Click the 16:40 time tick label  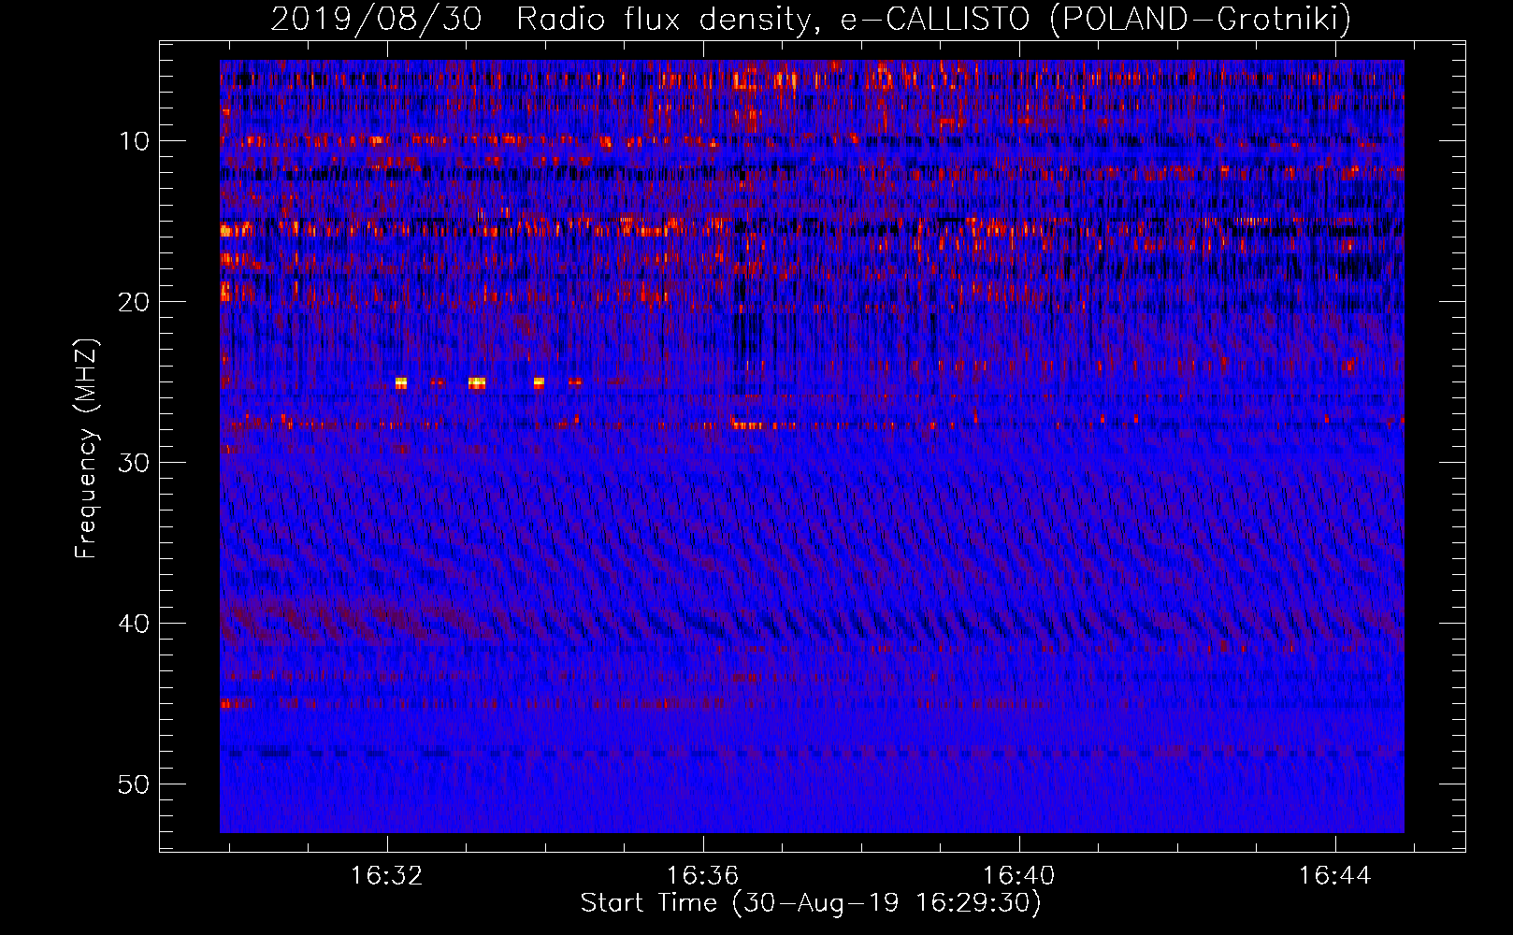tap(1018, 875)
